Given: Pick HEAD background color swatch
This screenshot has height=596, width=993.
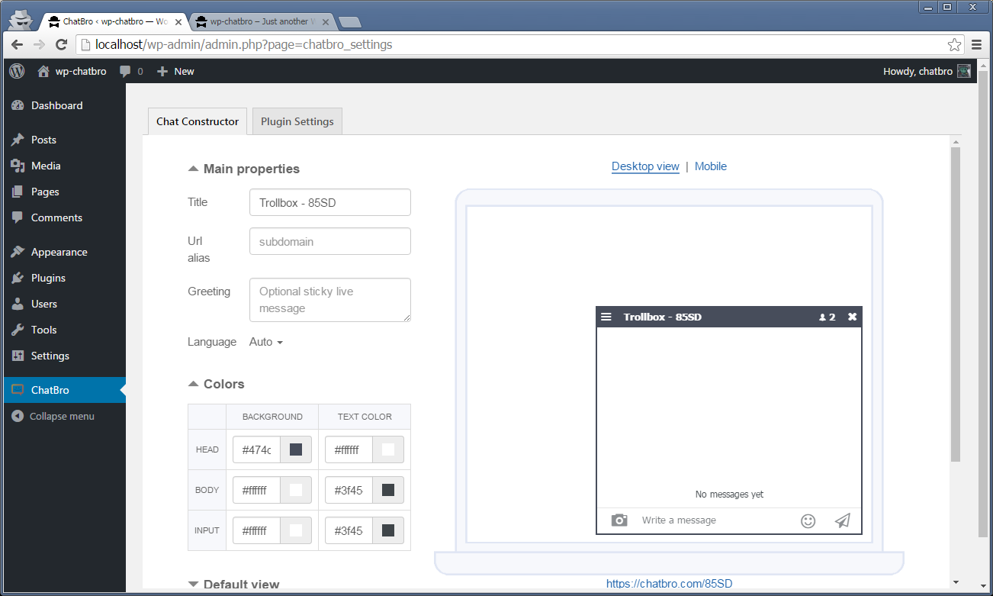Looking at the screenshot, I should [x=296, y=449].
